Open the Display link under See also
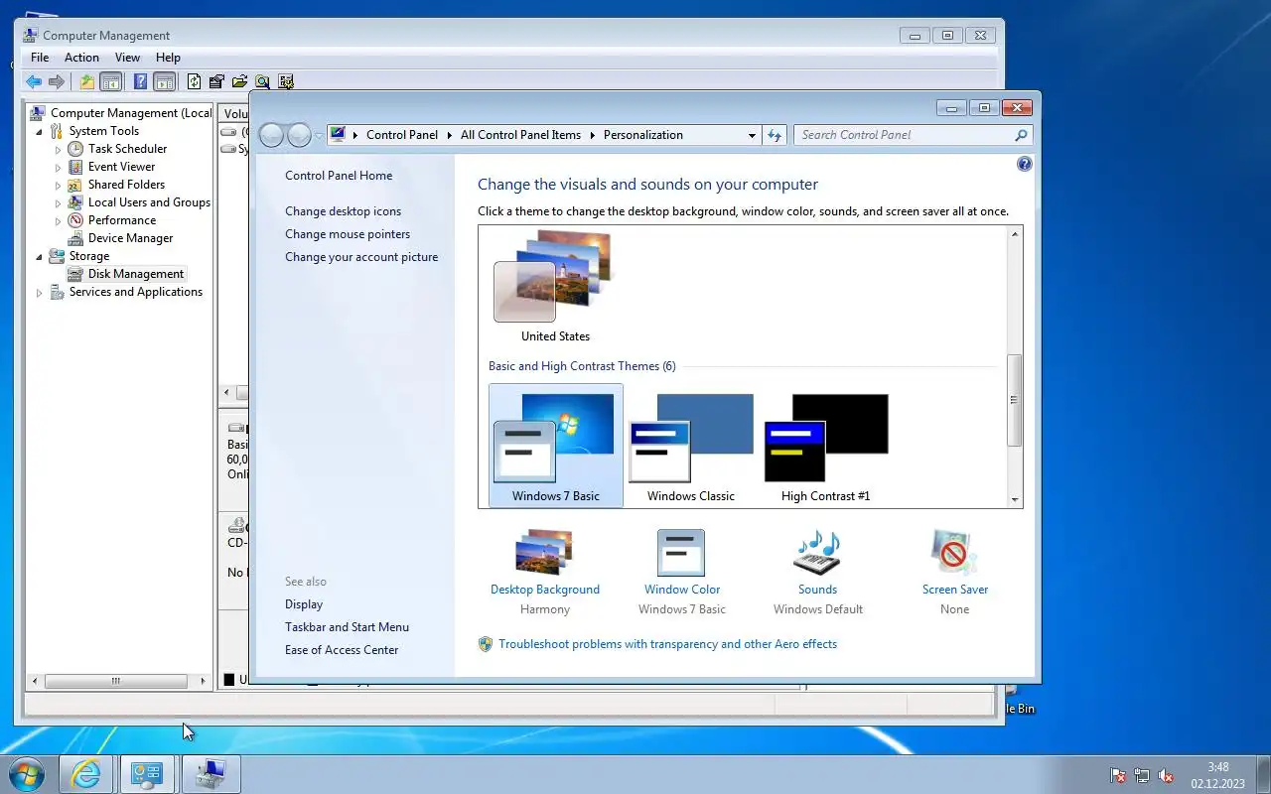Viewport: 1271px width, 794px height. (x=304, y=604)
